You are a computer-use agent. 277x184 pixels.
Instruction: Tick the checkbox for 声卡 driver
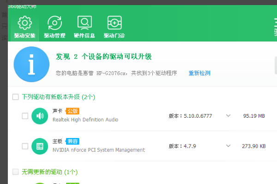25,116
